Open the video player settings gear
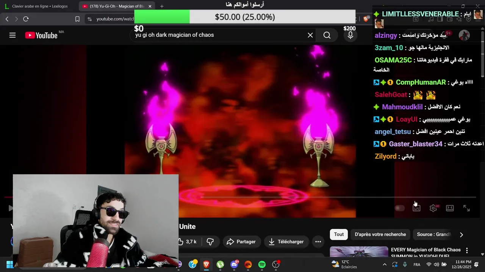The width and height of the screenshot is (485, 272). [433, 208]
